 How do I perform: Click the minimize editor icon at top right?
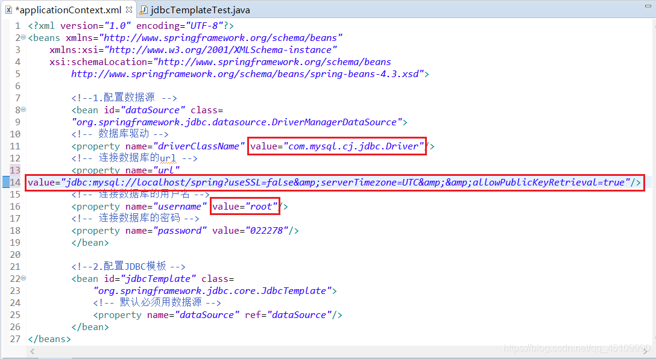[648, 6]
